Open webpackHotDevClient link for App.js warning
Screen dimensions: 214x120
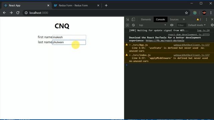[x=192, y=45]
